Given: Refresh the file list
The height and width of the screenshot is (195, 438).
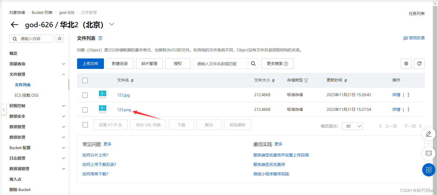Looking at the screenshot, I should coord(419,64).
